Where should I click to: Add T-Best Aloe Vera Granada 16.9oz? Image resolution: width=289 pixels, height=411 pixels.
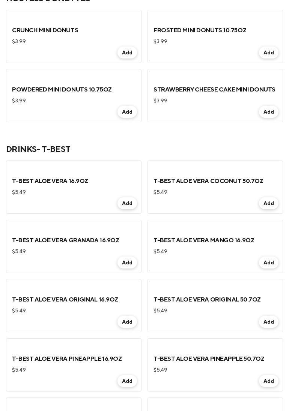(127, 263)
